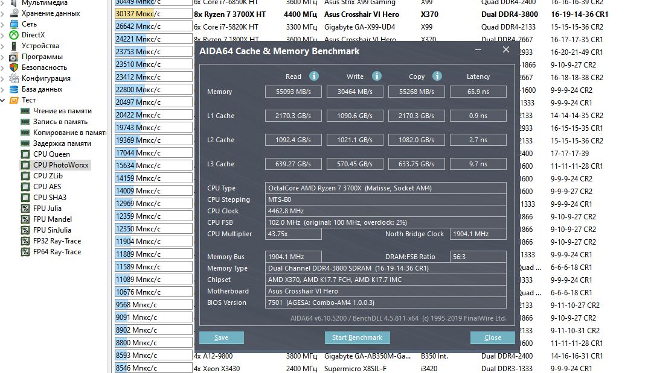Open the FP64 Ray-Trace benchmark item
651x373 pixels.
tap(57, 252)
